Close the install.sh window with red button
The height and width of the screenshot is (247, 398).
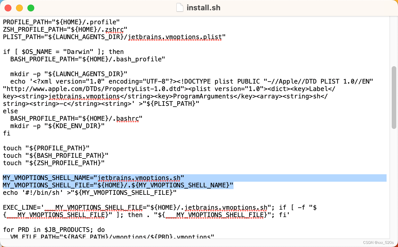click(8, 8)
